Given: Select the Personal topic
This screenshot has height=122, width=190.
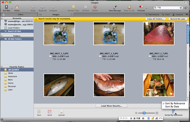Looking at the screenshot, I should click(17, 87).
